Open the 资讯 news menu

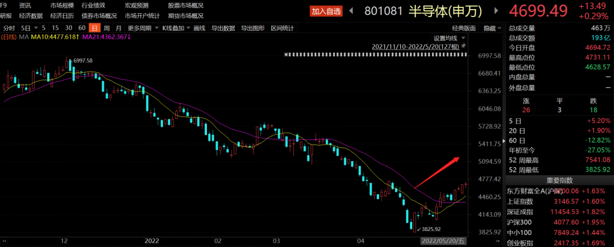tap(25, 6)
